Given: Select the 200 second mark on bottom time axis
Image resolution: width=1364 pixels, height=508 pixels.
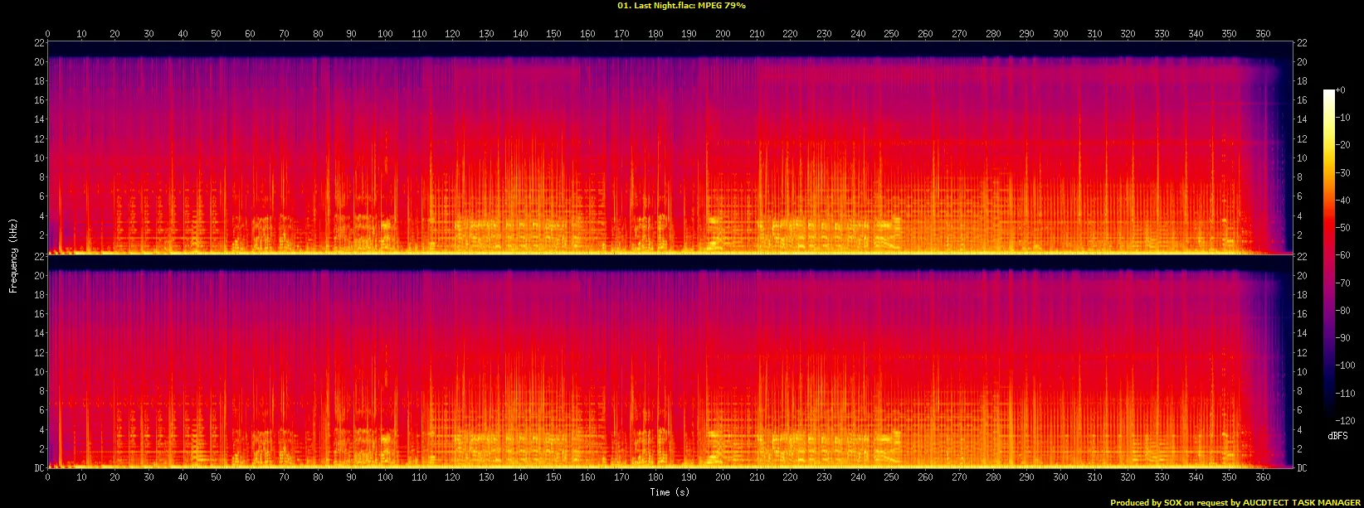Looking at the screenshot, I should 723,477.
